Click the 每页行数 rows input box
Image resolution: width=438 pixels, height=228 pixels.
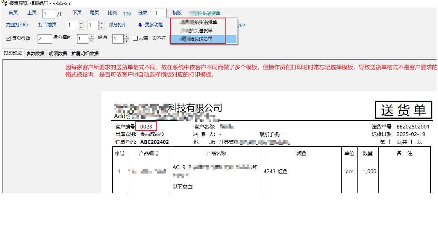coord(45,39)
